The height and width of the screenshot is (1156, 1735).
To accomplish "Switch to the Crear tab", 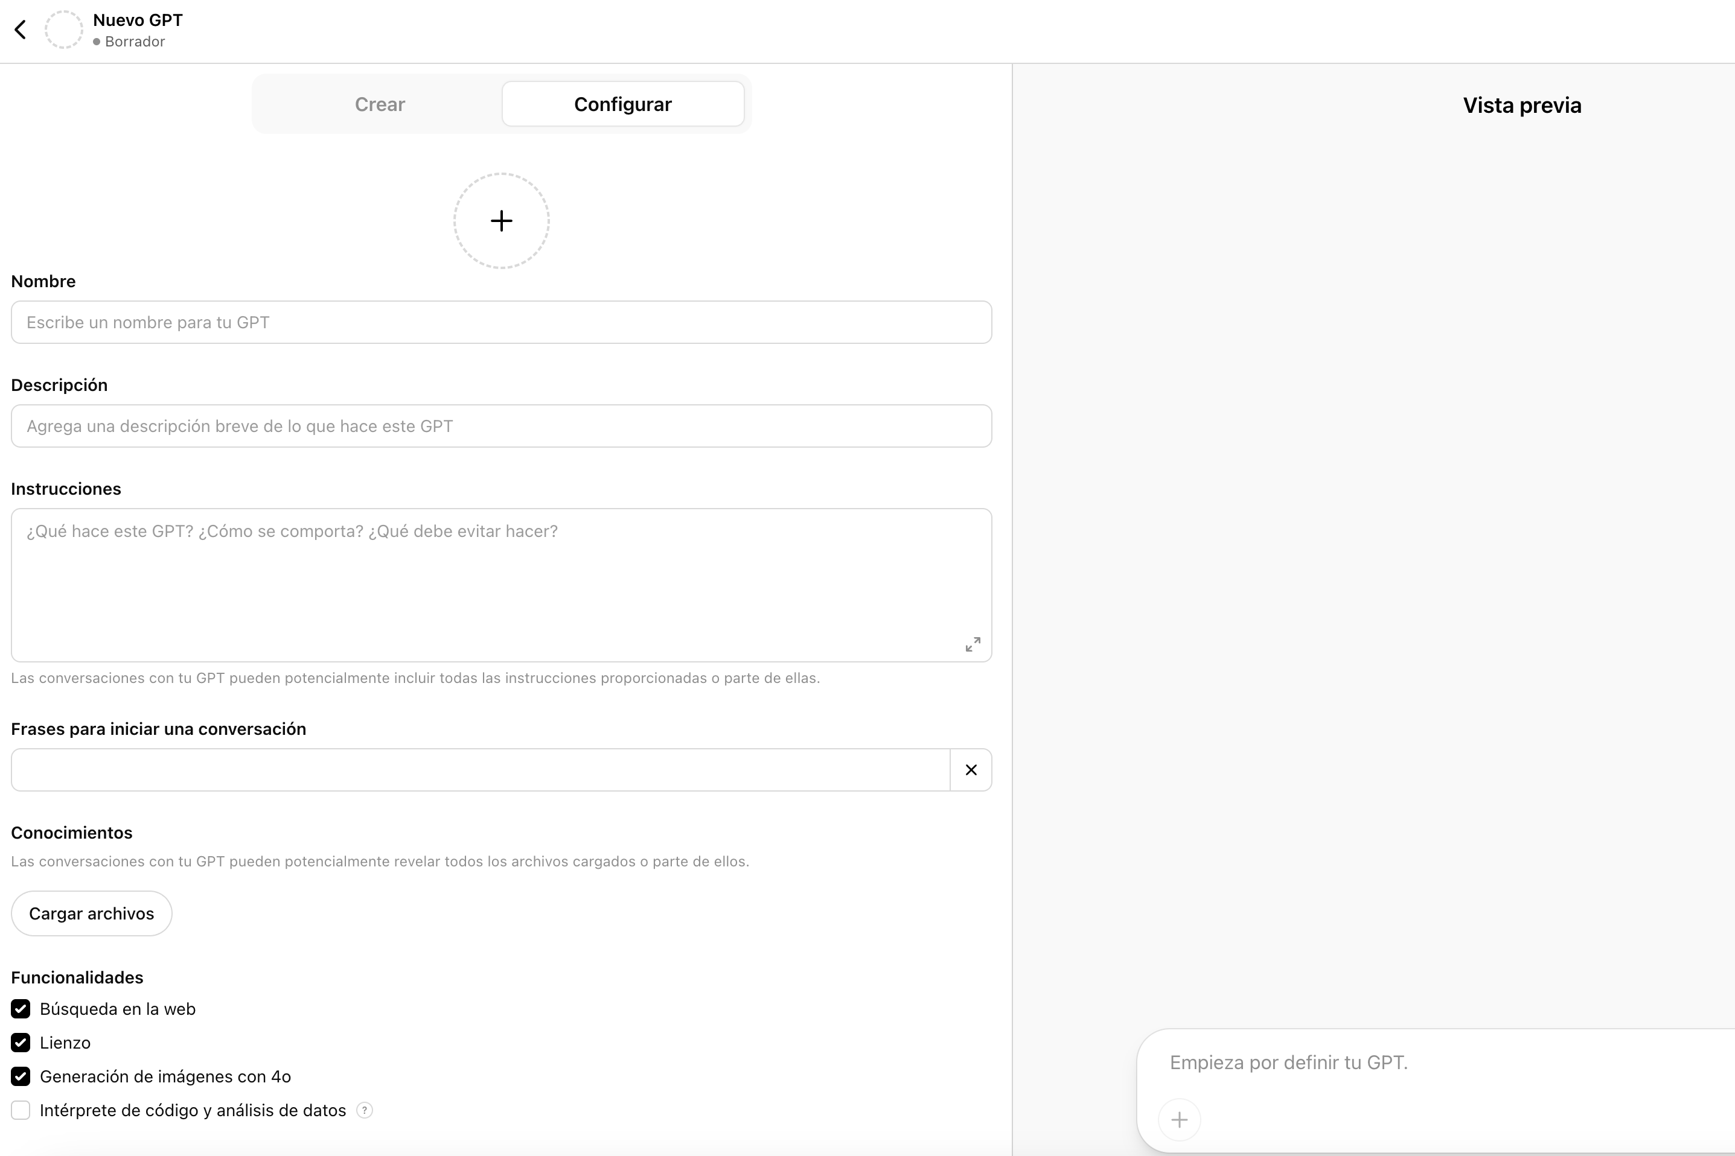I will 379,104.
